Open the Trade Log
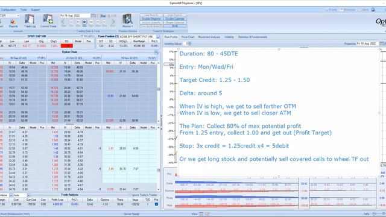 click(30, 21)
